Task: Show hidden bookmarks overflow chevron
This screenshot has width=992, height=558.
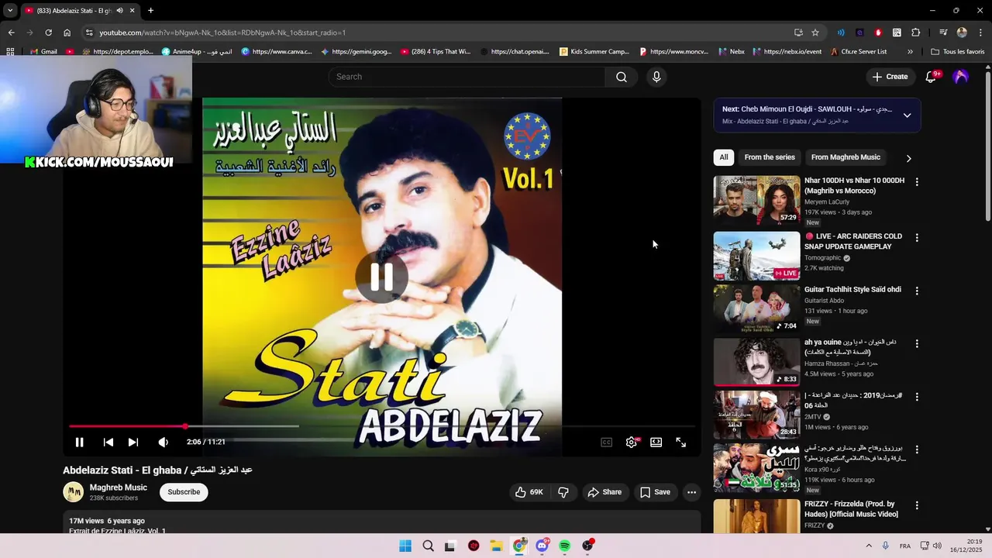Action: click(x=910, y=52)
